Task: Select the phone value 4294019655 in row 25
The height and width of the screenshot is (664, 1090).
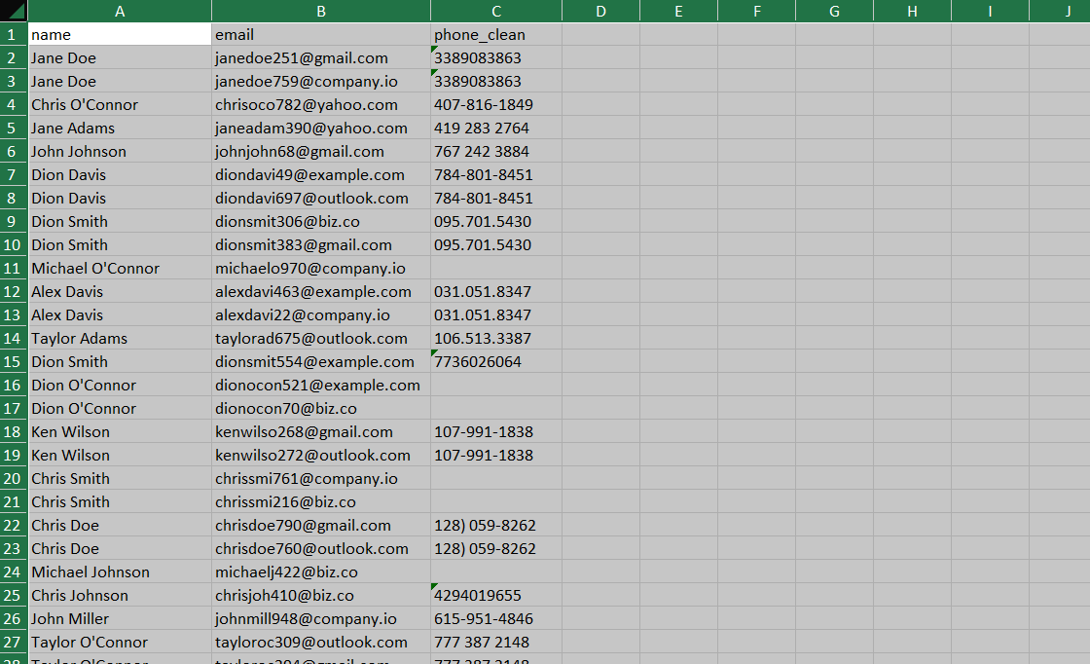Action: coord(495,595)
